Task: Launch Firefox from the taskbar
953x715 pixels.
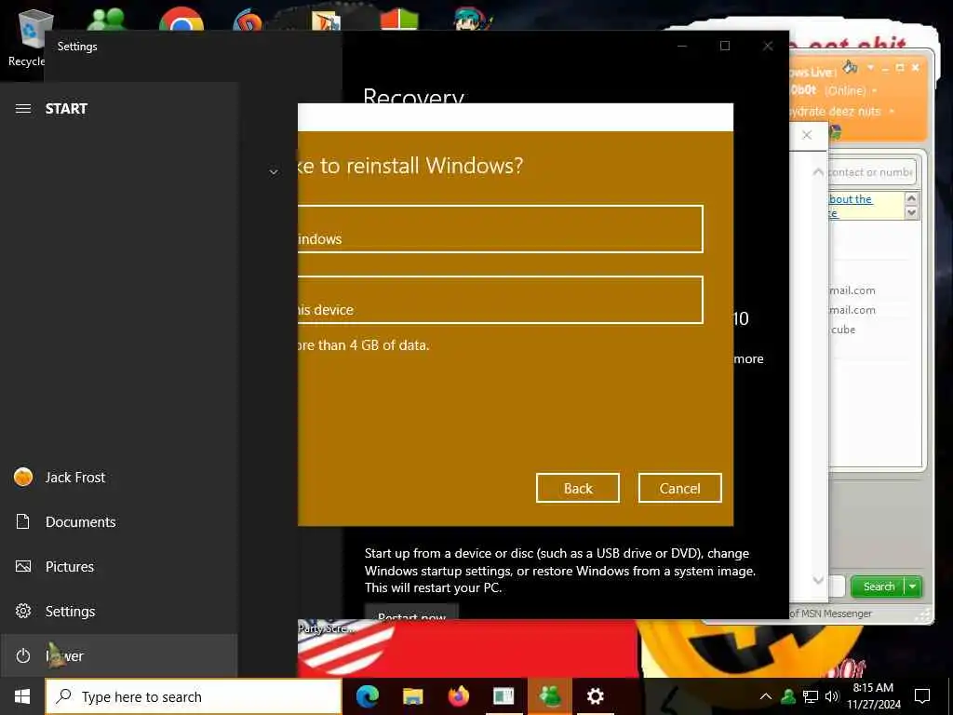Action: point(459,696)
